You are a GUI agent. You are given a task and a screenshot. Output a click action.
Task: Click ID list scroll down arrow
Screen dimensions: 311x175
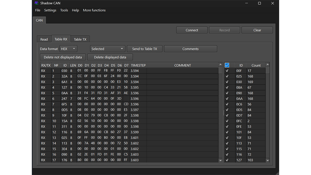click(x=267, y=161)
